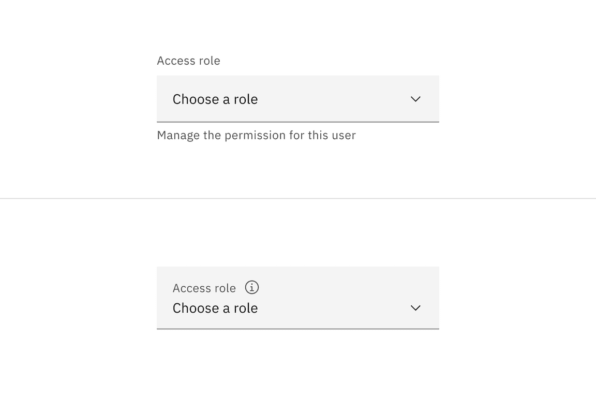
Task: Click the chevron arrow in the lower dropdown
Action: [415, 308]
